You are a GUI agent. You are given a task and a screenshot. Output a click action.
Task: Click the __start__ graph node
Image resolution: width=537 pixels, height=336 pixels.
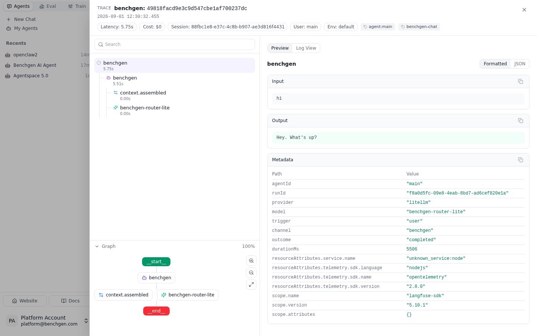[x=156, y=262]
